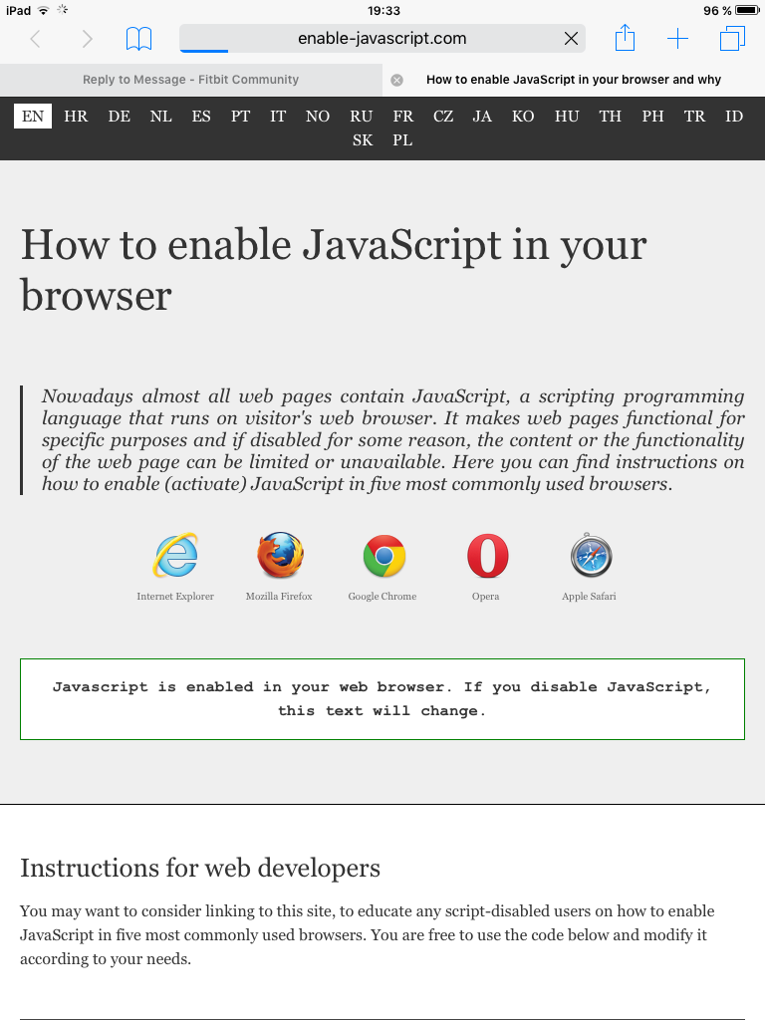
Task: Switch language to DE
Action: (119, 117)
